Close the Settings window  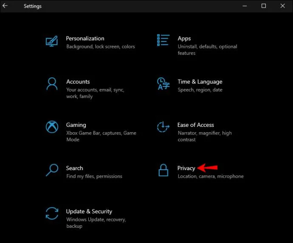(x=282, y=6)
